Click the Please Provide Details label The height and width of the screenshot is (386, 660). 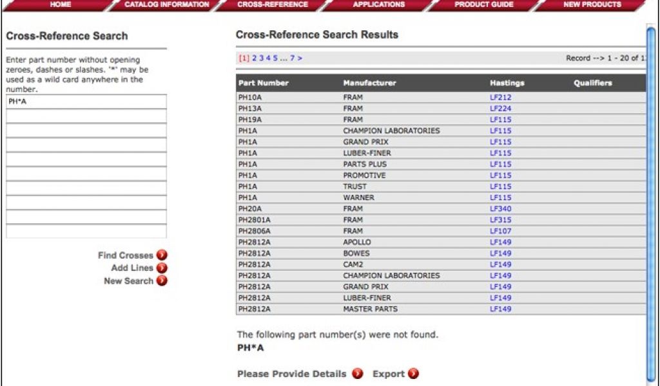(292, 374)
